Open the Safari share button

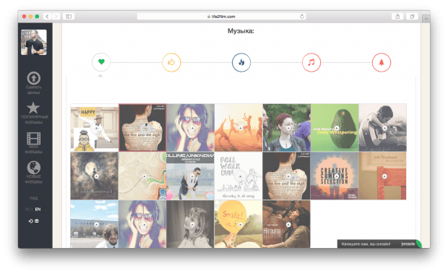click(397, 17)
